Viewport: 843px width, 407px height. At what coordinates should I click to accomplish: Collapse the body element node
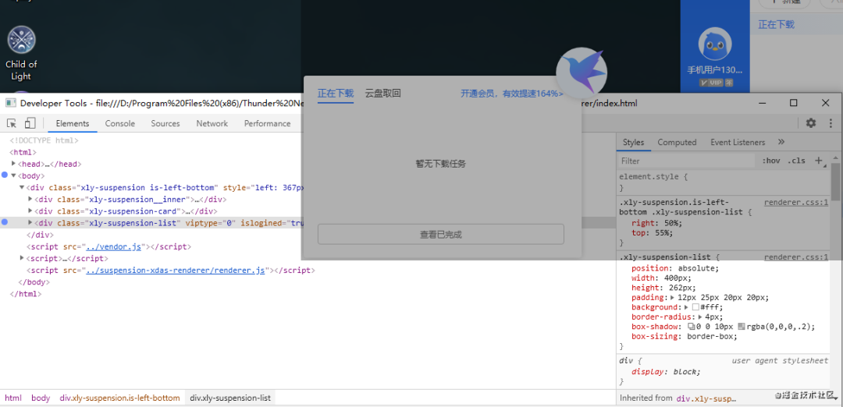[x=13, y=175]
